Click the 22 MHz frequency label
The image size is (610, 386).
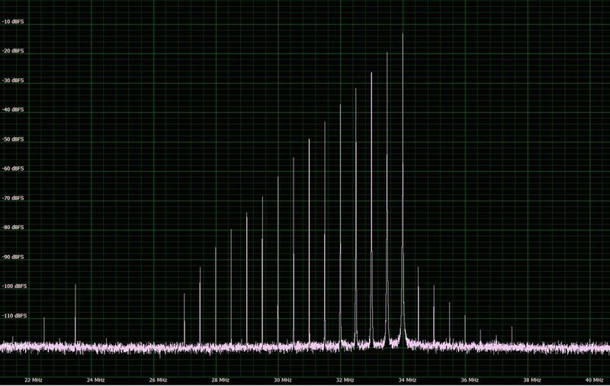pos(34,380)
